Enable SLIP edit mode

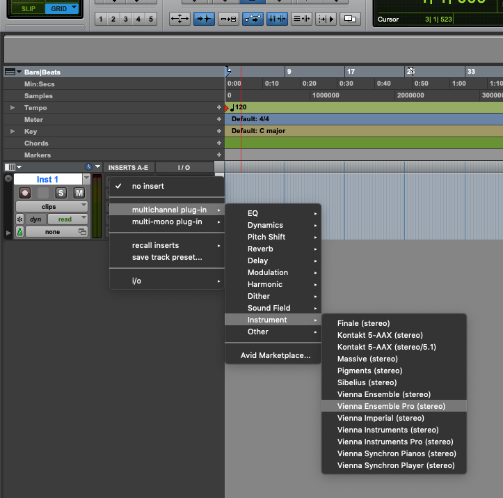29,8
